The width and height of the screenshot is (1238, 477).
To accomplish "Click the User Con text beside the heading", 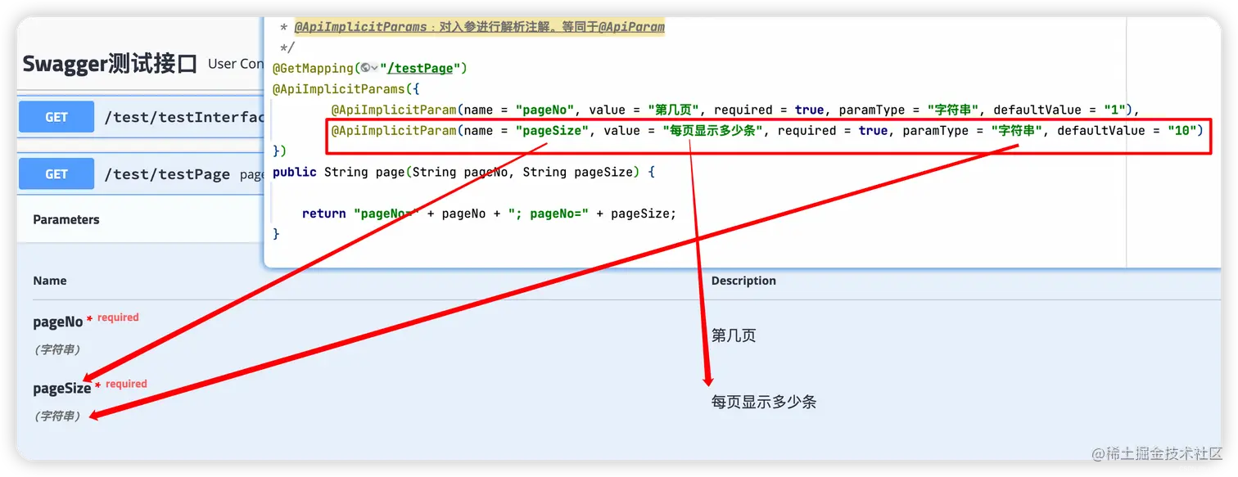I will click(x=236, y=64).
